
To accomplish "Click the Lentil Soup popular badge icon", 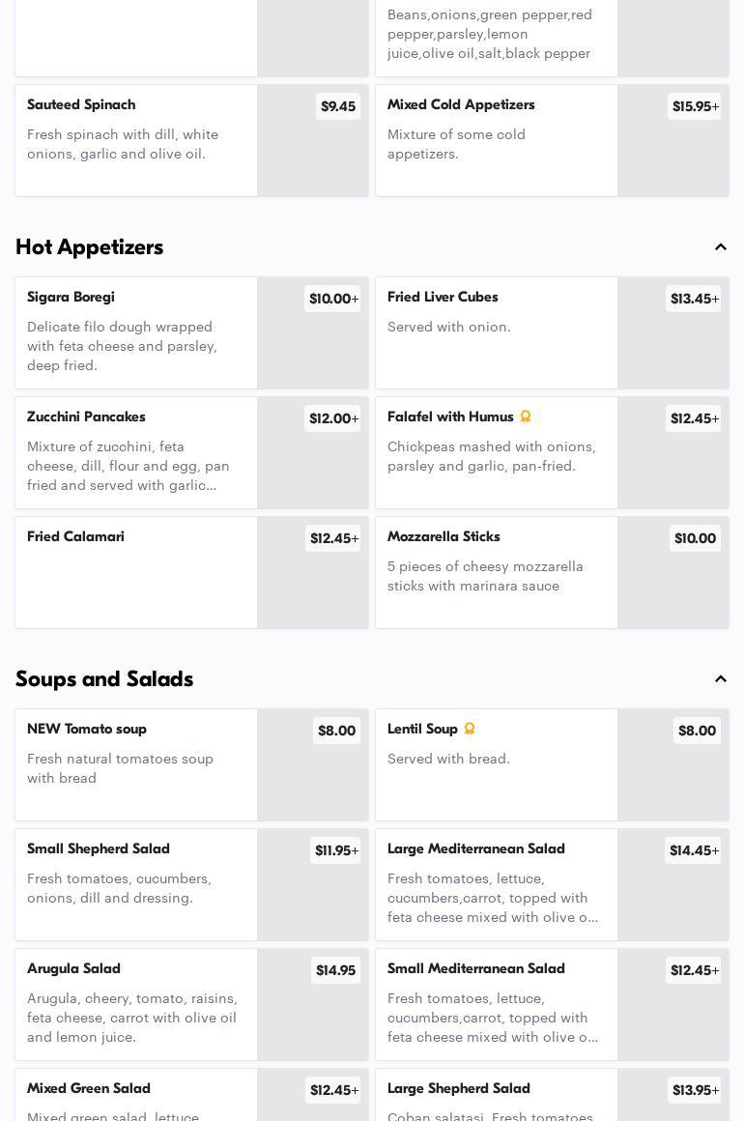I will point(470,729).
